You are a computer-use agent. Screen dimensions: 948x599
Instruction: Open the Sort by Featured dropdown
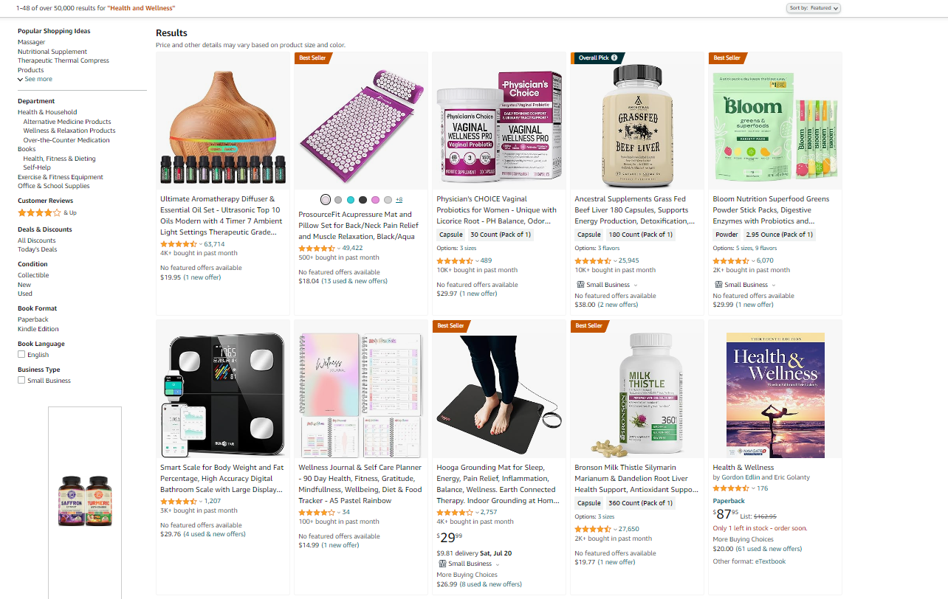pyautogui.click(x=814, y=8)
